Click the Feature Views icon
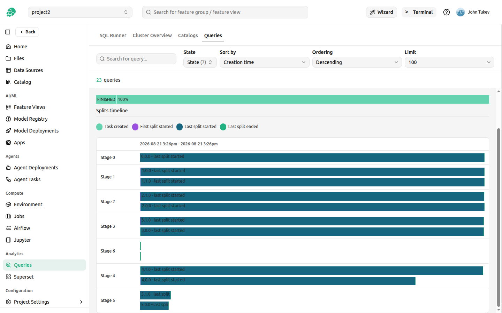Image resolution: width=502 pixels, height=313 pixels. 8,107
